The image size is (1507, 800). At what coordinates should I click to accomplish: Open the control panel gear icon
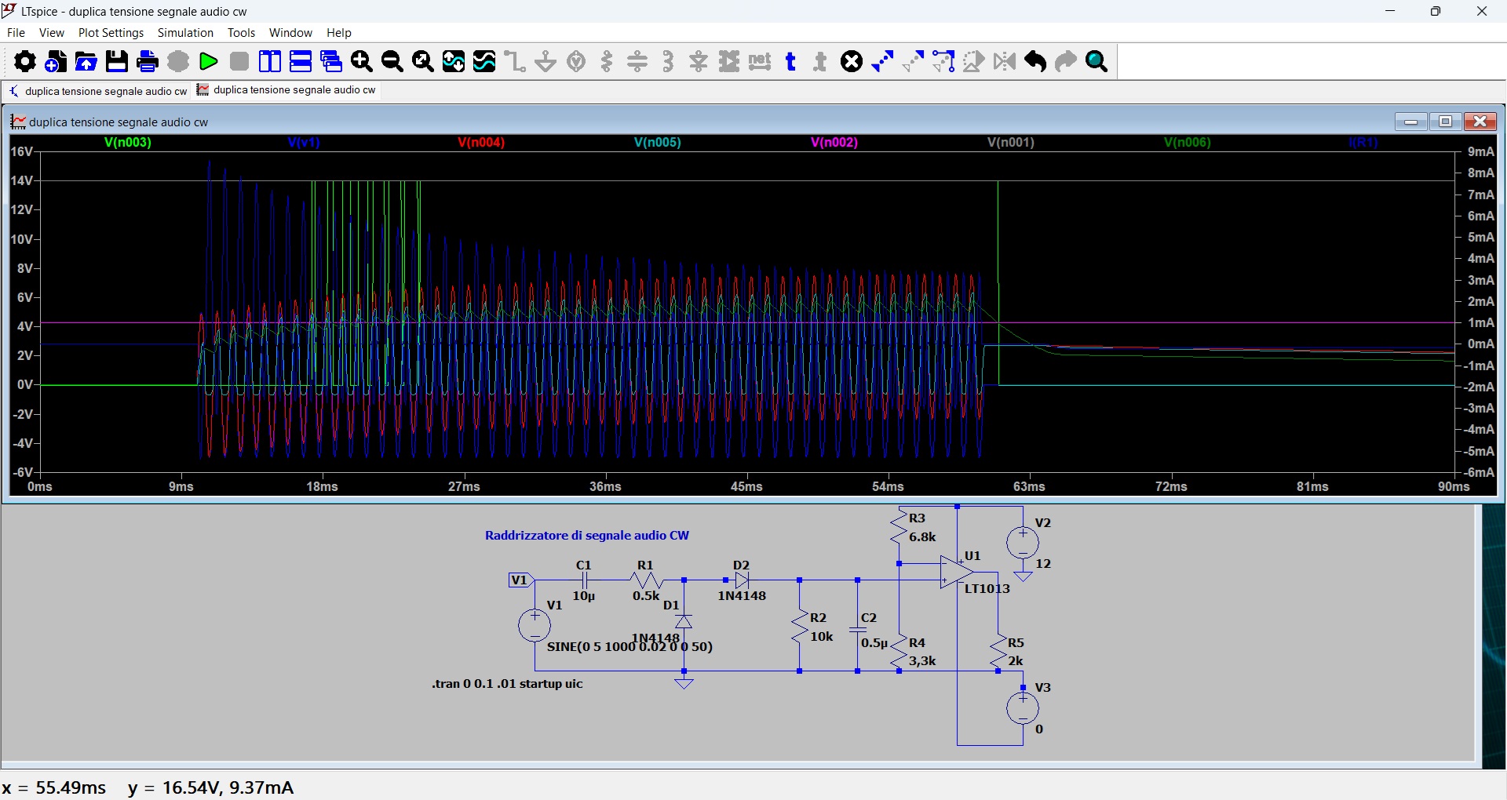pyautogui.click(x=24, y=61)
